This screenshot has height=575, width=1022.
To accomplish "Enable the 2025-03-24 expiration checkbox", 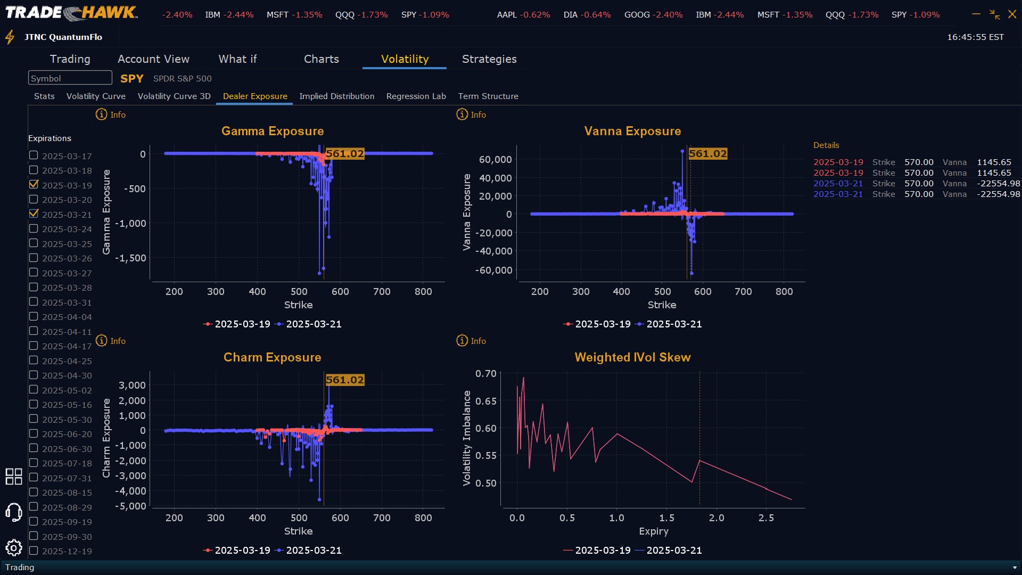I will coord(34,228).
